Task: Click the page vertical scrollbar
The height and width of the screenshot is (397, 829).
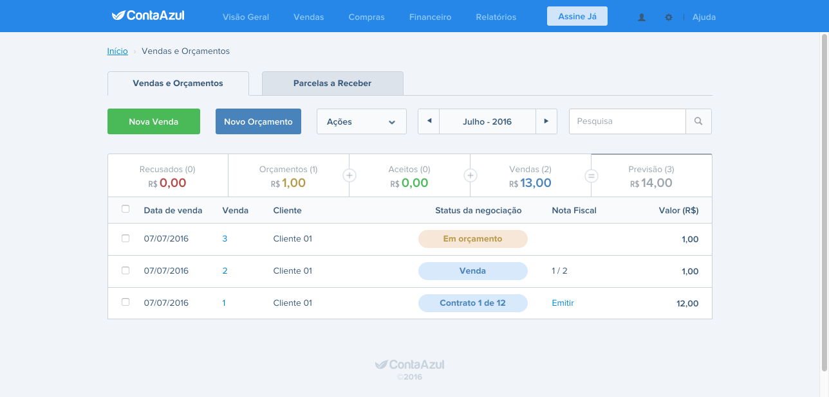Action: pos(824,202)
